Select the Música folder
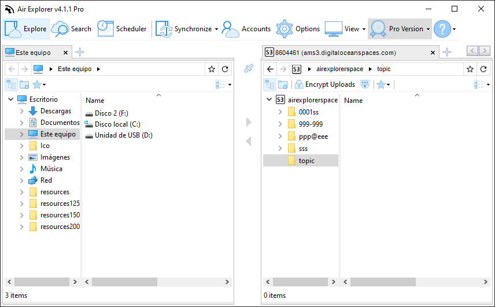 pos(51,169)
